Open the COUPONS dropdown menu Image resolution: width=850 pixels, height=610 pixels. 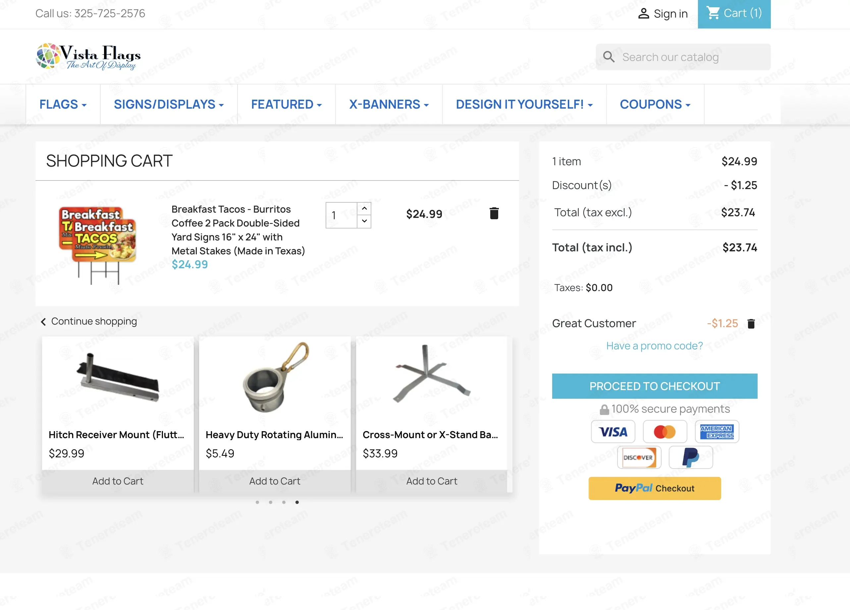click(655, 104)
